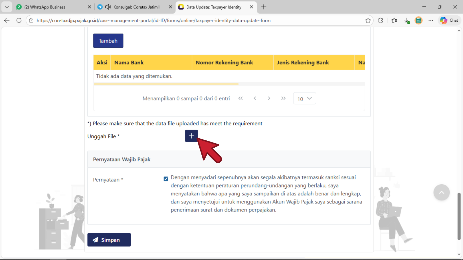The image size is (463, 260).
Task: Click the browser address bar URL
Action: coord(153,21)
